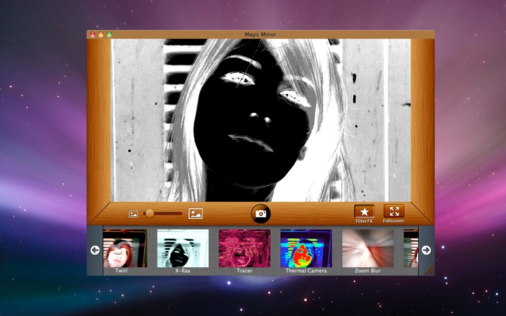Screen dimensions: 506x316
Task: Show next filters with right arrow
Action: pyautogui.click(x=426, y=250)
